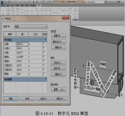The image size is (125, 116).
Task: Click the 长度l value field 1865.0
Action: [22, 44]
